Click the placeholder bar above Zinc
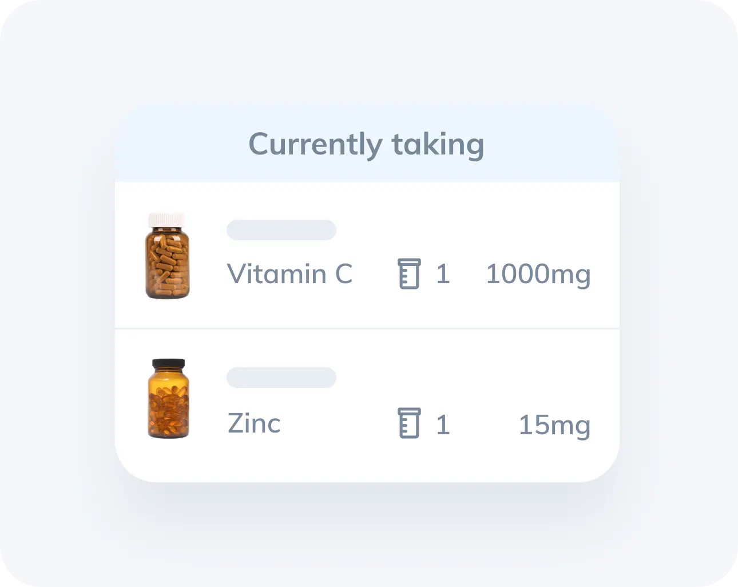This screenshot has height=587, width=738. point(281,378)
